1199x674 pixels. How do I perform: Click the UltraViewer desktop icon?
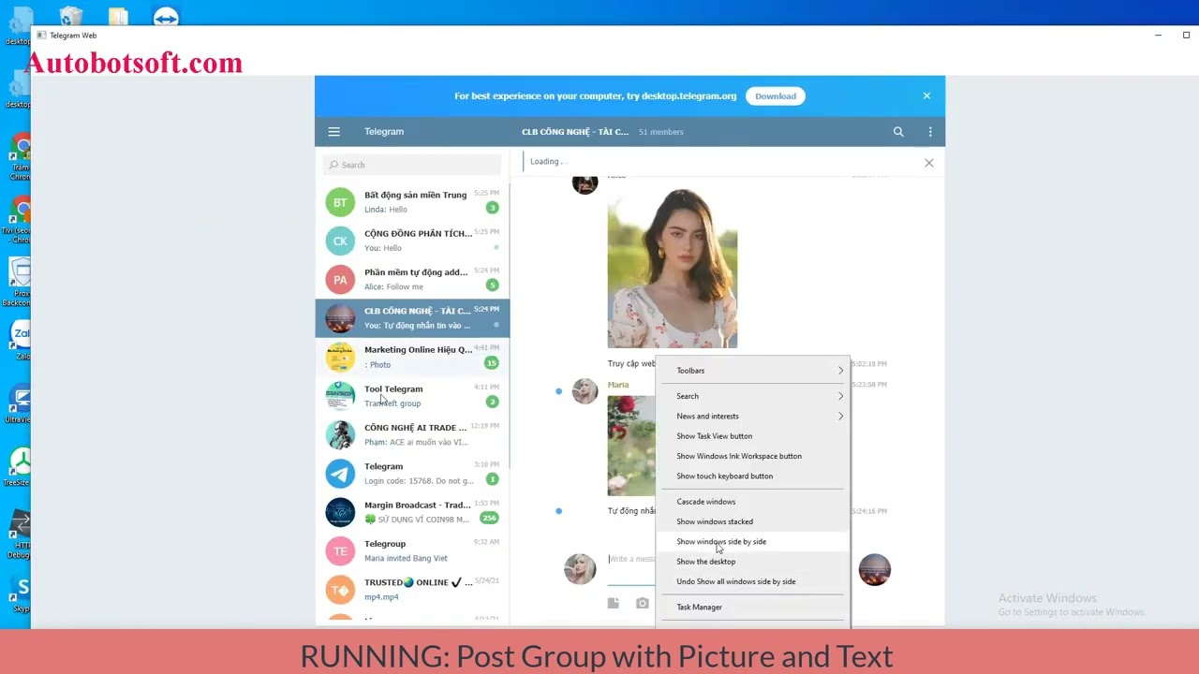(21, 403)
